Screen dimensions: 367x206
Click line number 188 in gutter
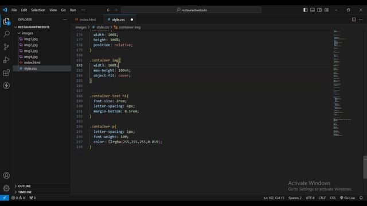80,96
